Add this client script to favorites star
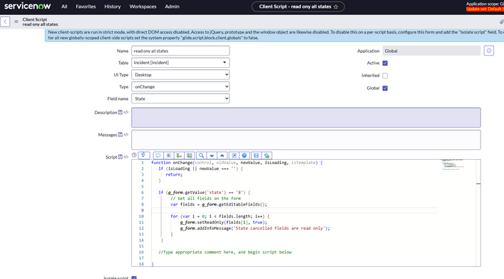Viewport: 504px width, 279px height. 336,6
